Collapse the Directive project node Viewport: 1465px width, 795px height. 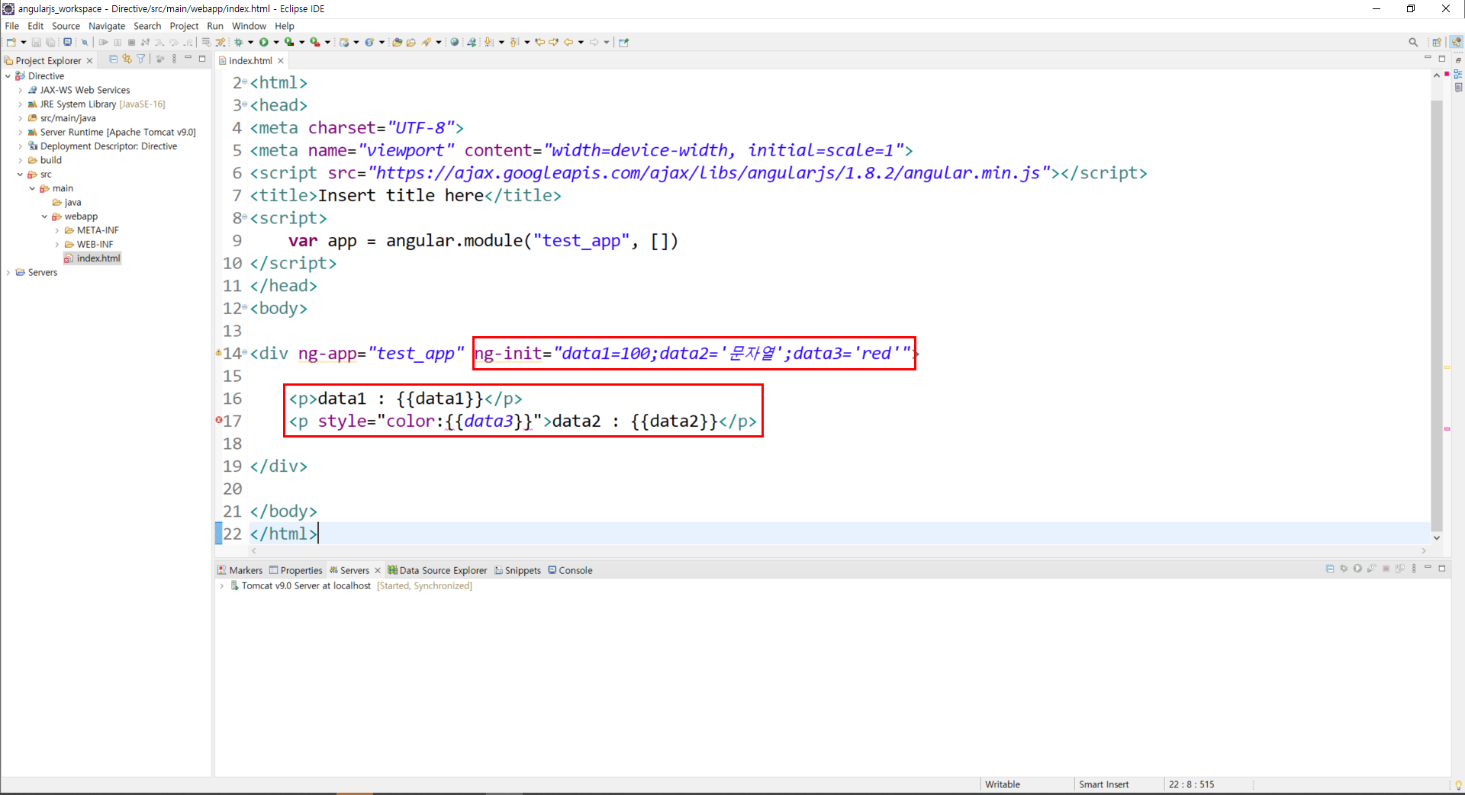point(8,76)
